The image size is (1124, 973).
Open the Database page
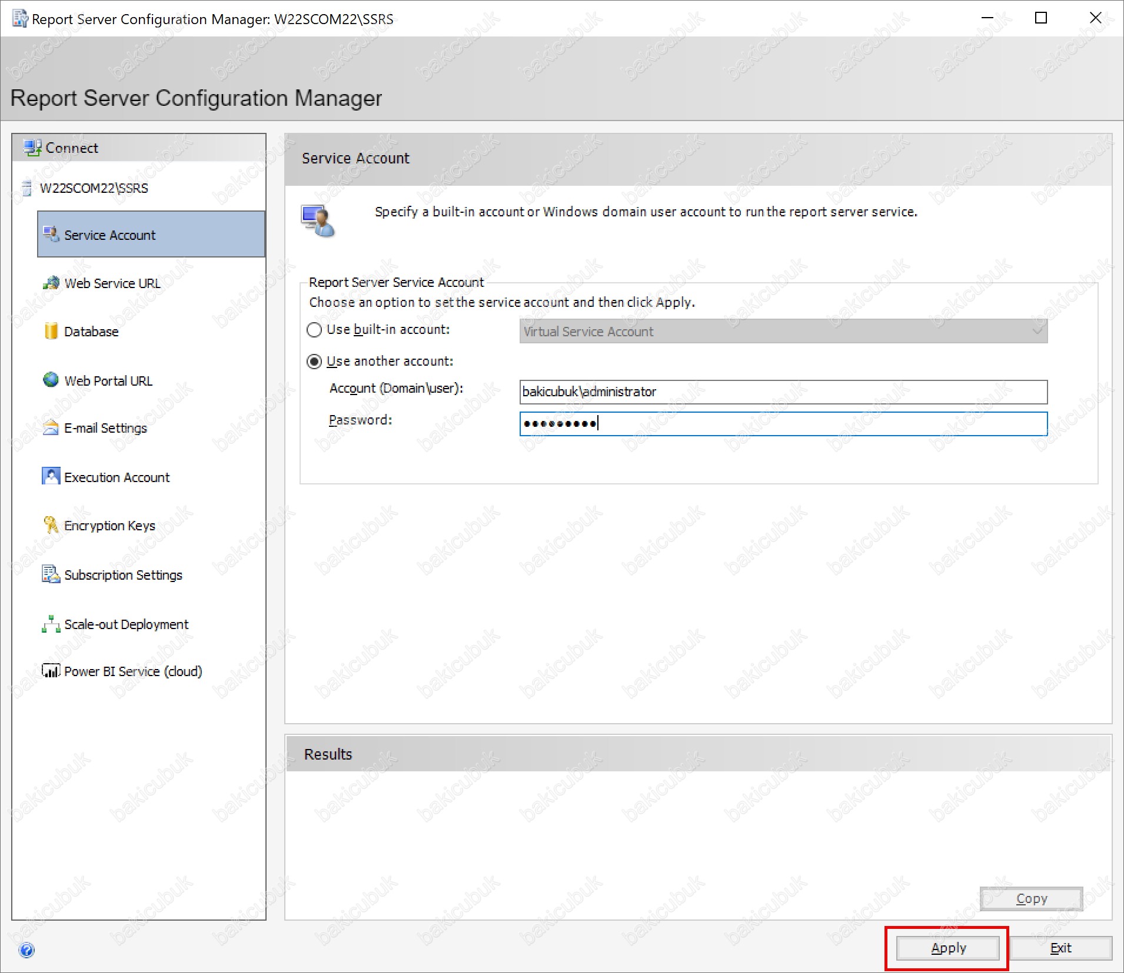point(91,332)
